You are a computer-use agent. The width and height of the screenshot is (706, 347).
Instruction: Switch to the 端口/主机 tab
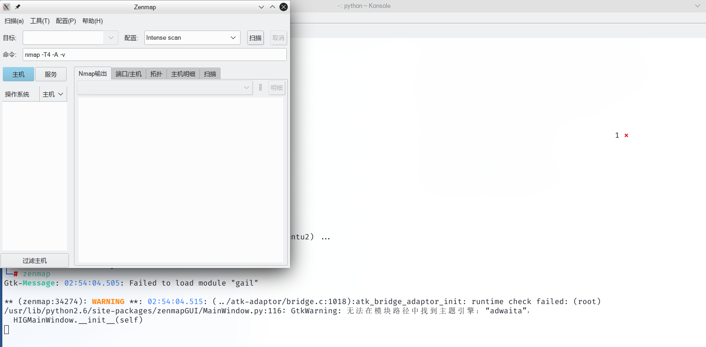[x=129, y=74]
